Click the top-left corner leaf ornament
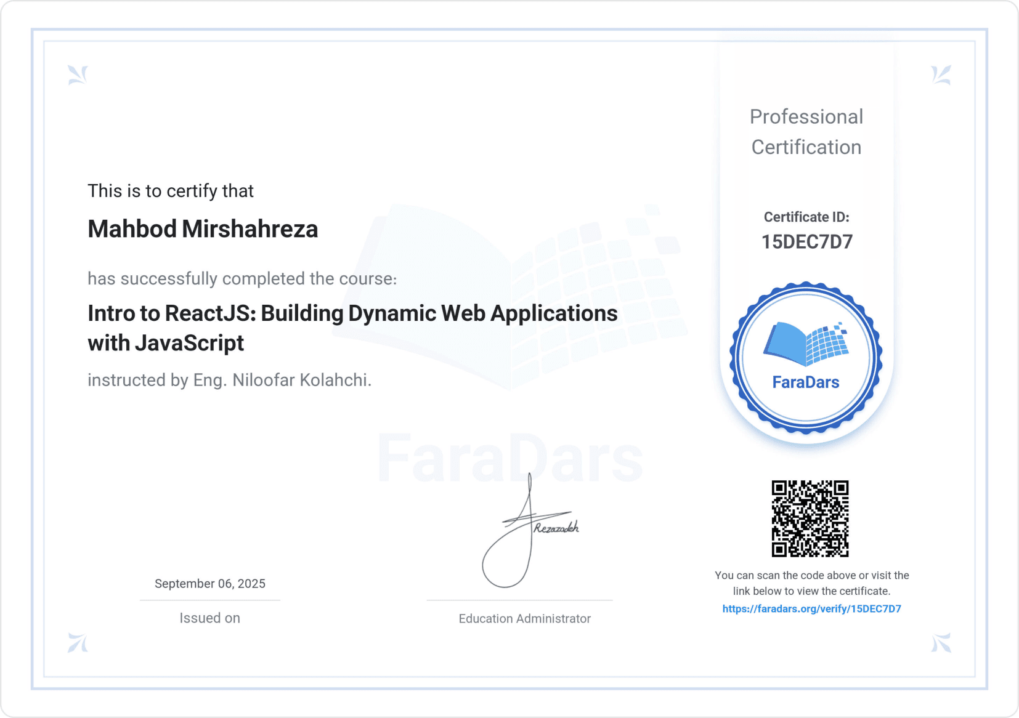 78,75
